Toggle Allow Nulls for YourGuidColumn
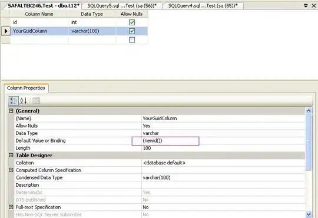Screen dimensions: 318x218 point(132,31)
